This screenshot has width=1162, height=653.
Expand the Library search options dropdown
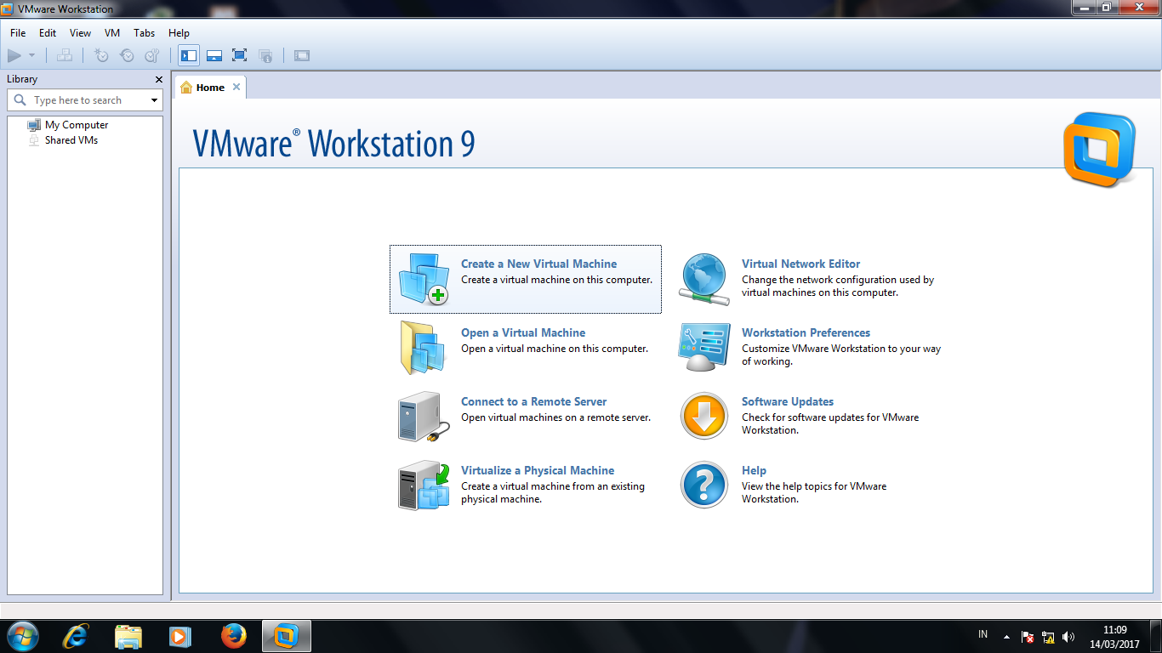(154, 100)
